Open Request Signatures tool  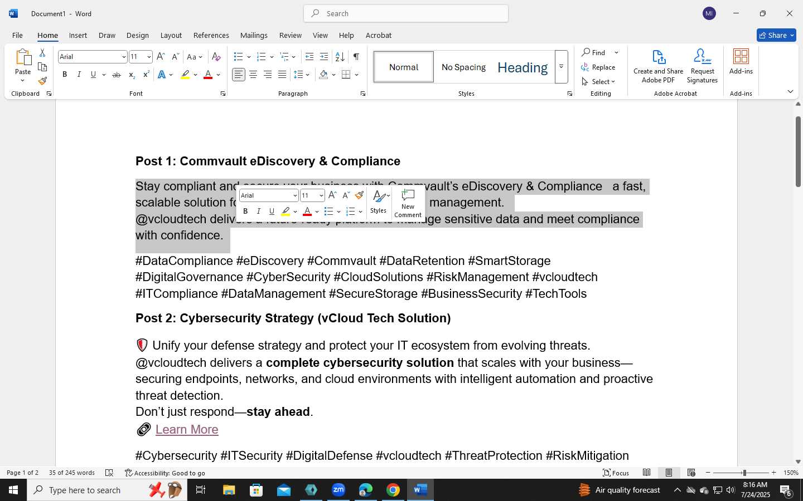702,66
